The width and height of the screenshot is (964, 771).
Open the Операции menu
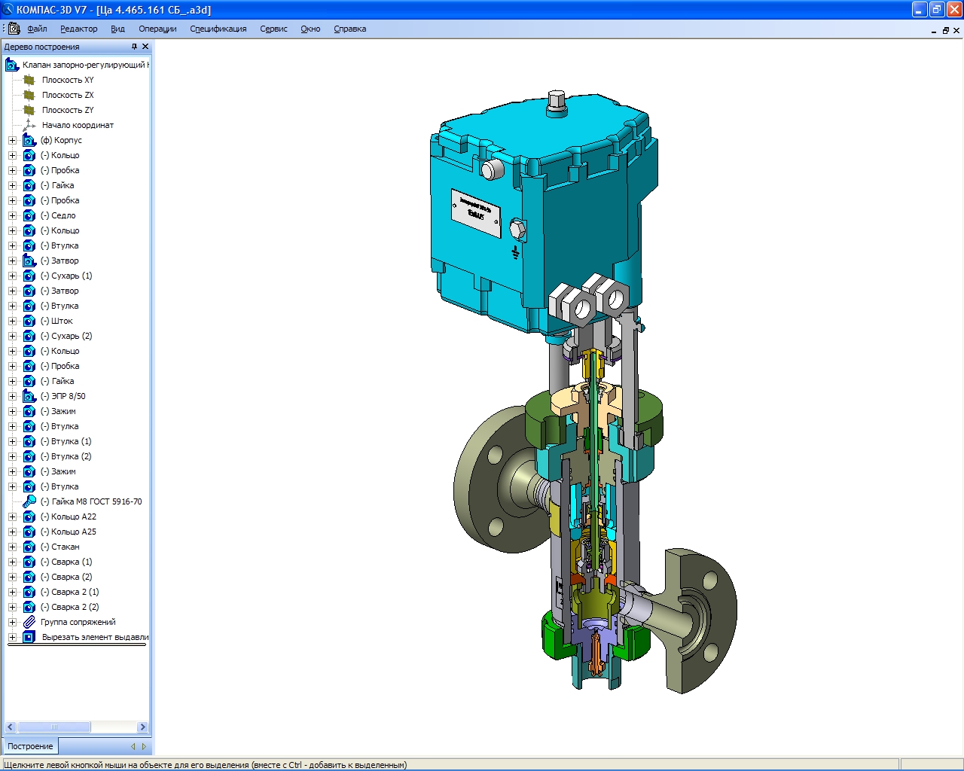(x=157, y=29)
